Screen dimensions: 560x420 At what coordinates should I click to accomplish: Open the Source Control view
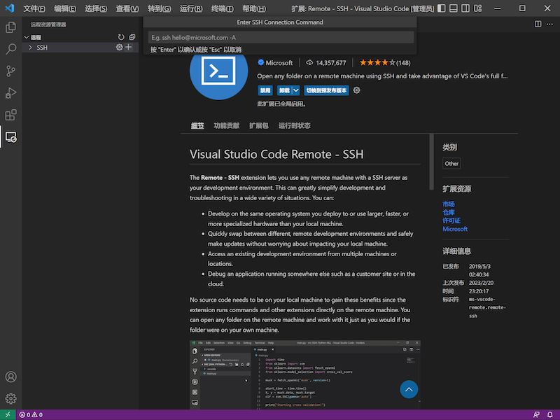pyautogui.click(x=10, y=71)
